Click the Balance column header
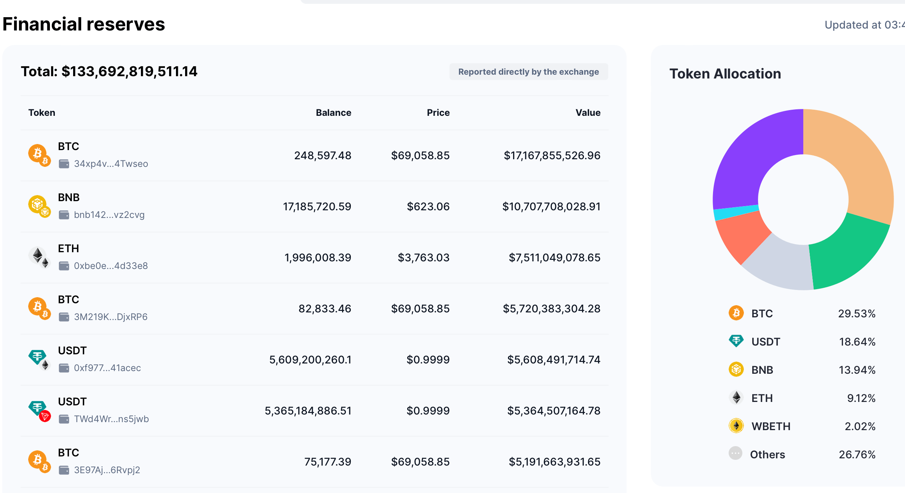The height and width of the screenshot is (493, 905). (334, 113)
